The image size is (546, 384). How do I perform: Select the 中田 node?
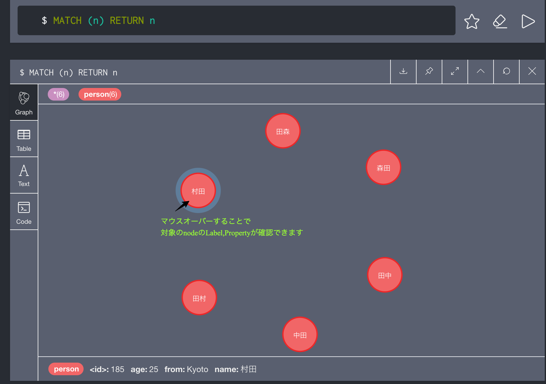pos(300,334)
